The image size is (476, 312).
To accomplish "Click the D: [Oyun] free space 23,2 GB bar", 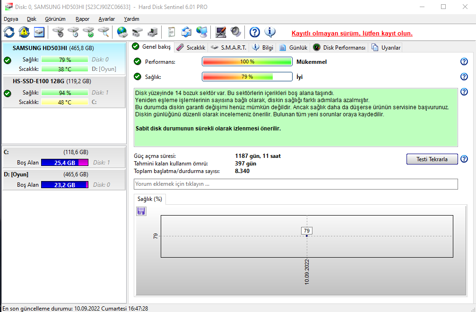I will coord(65,184).
